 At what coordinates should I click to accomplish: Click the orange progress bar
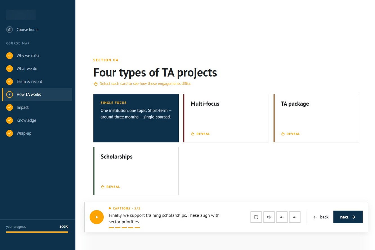(37, 232)
